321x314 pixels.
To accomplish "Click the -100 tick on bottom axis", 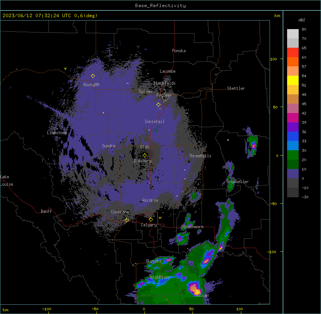I will [47, 309].
